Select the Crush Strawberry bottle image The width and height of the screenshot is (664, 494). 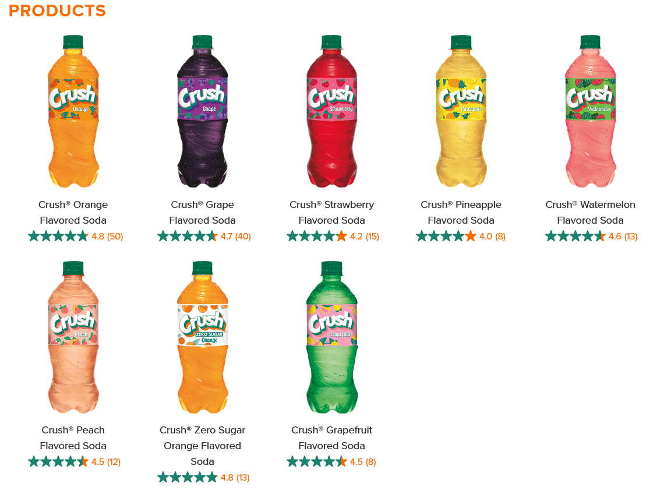point(331,111)
